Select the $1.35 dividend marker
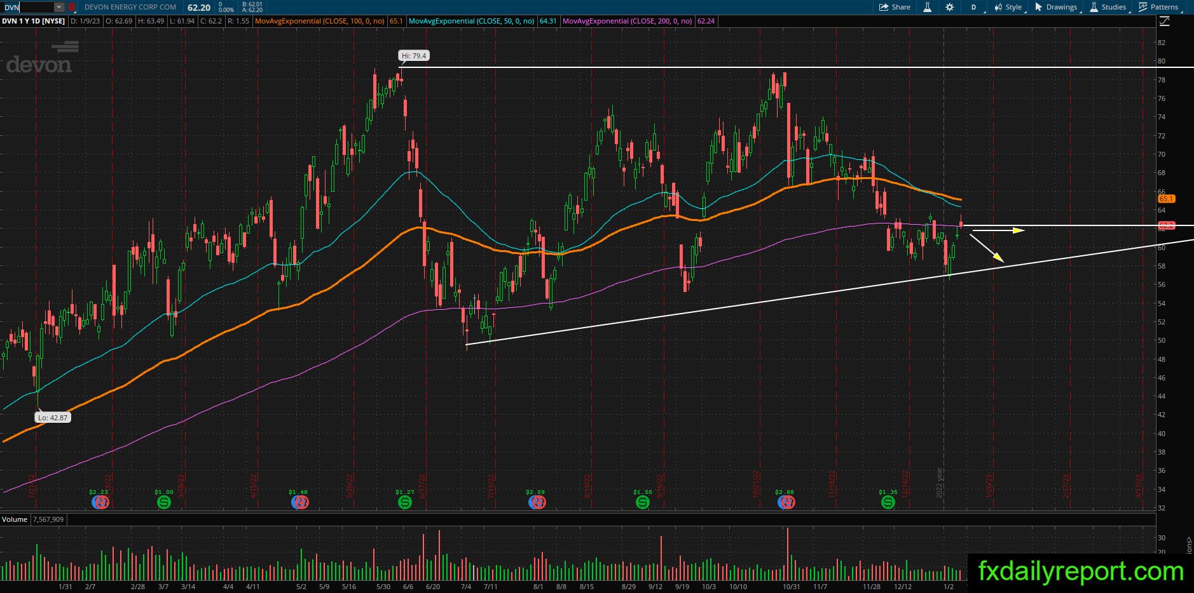The width and height of the screenshot is (1194, 593). 888,502
